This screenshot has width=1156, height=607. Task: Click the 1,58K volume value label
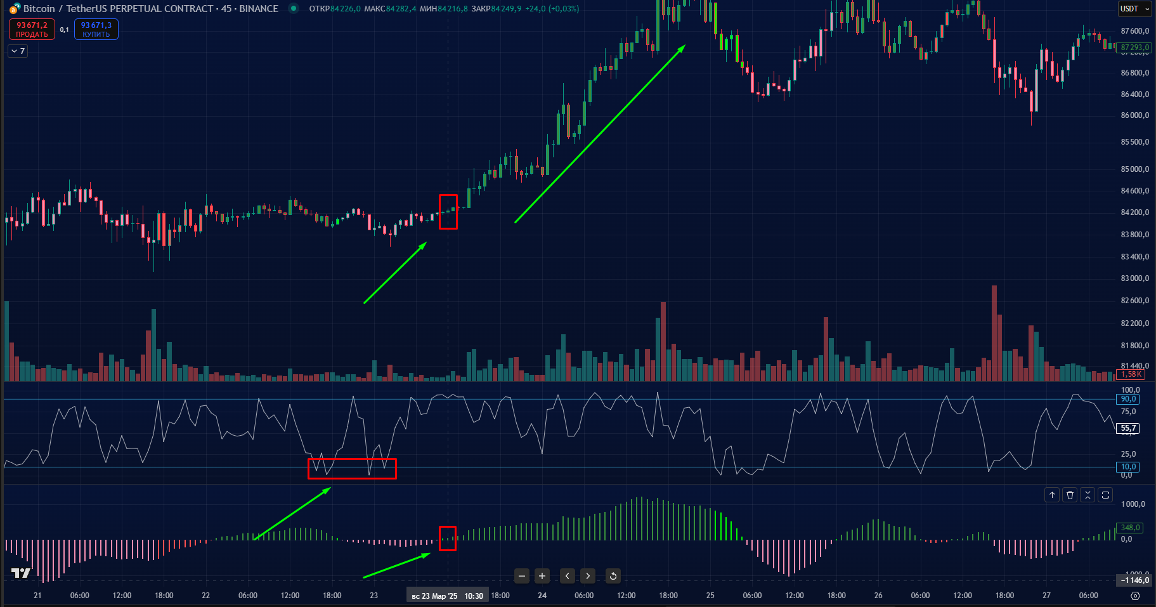1132,374
